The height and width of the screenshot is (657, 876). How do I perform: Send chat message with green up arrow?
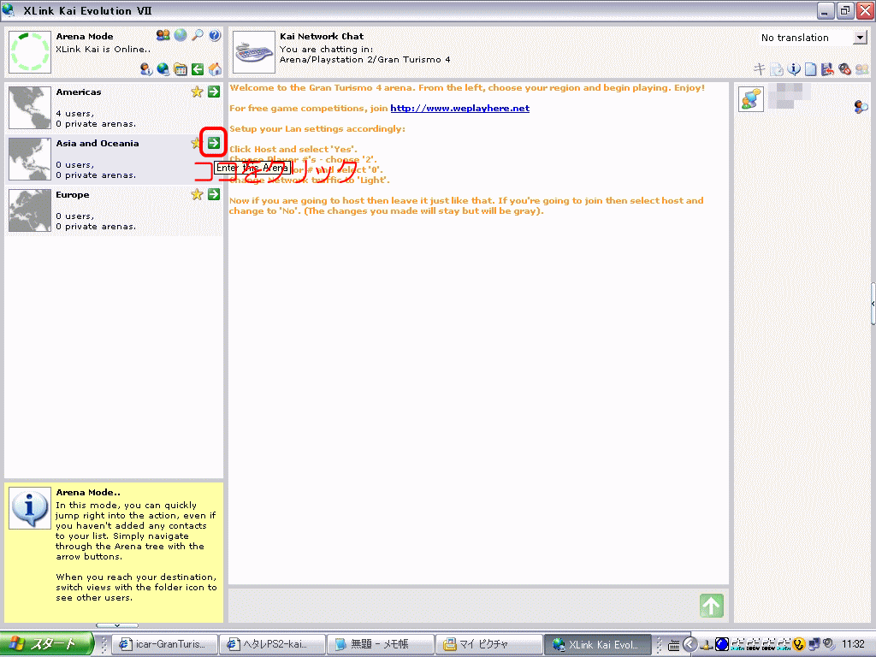pyautogui.click(x=712, y=606)
